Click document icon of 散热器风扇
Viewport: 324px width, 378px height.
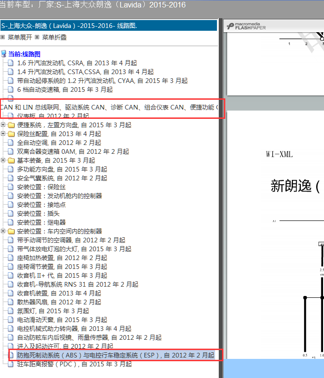tap(11, 302)
